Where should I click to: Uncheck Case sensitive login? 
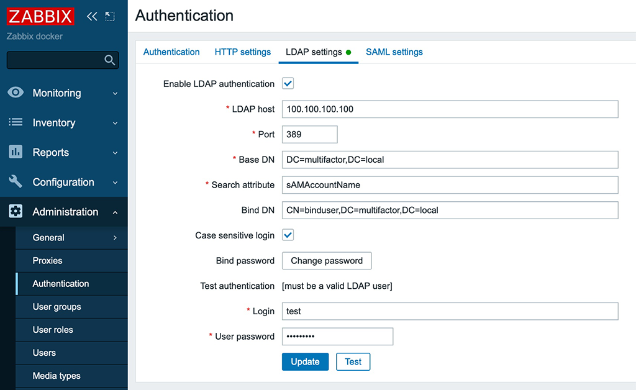288,235
